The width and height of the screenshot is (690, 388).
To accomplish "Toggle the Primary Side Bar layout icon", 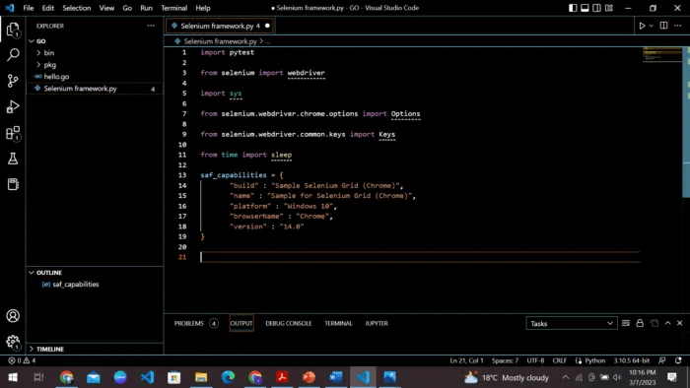I will coord(573,8).
